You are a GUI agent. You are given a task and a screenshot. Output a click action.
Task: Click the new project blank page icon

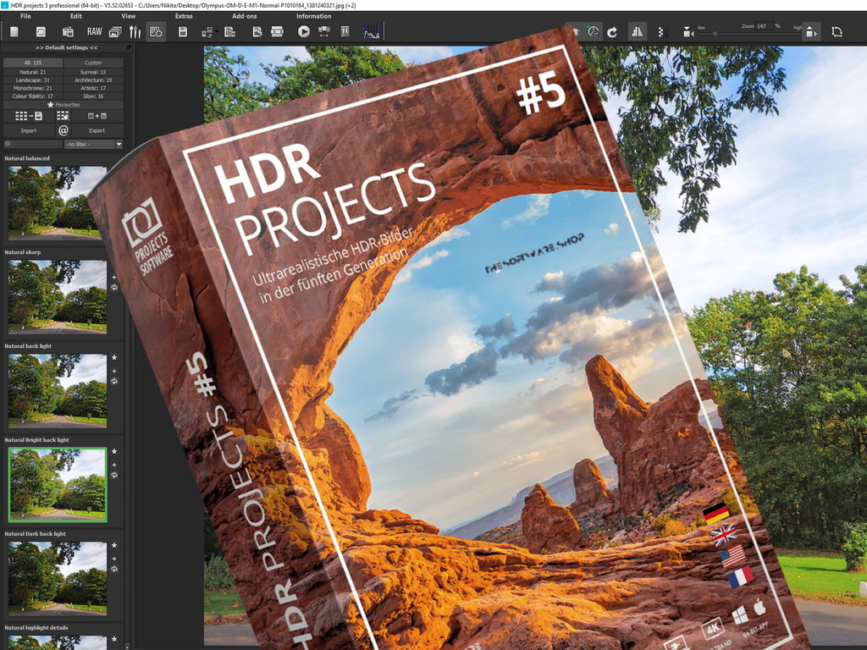(x=14, y=32)
